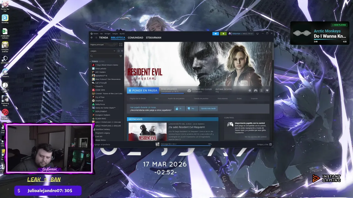Open Tienda de puntos link

[x=201, y=98]
